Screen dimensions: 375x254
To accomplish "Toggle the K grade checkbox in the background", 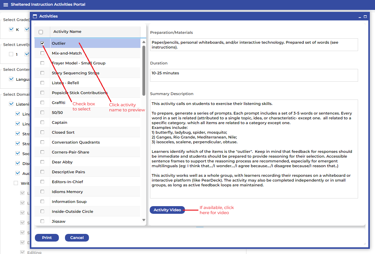I will [x=11, y=29].
